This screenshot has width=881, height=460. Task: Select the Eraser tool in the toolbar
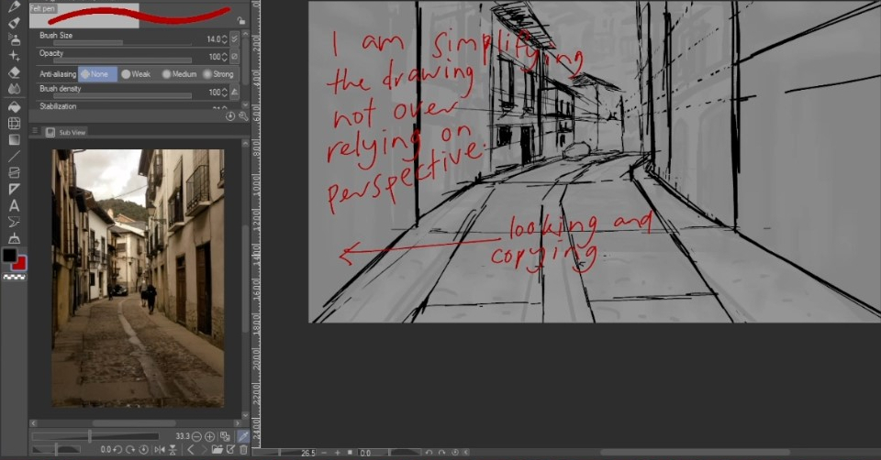coord(14,72)
